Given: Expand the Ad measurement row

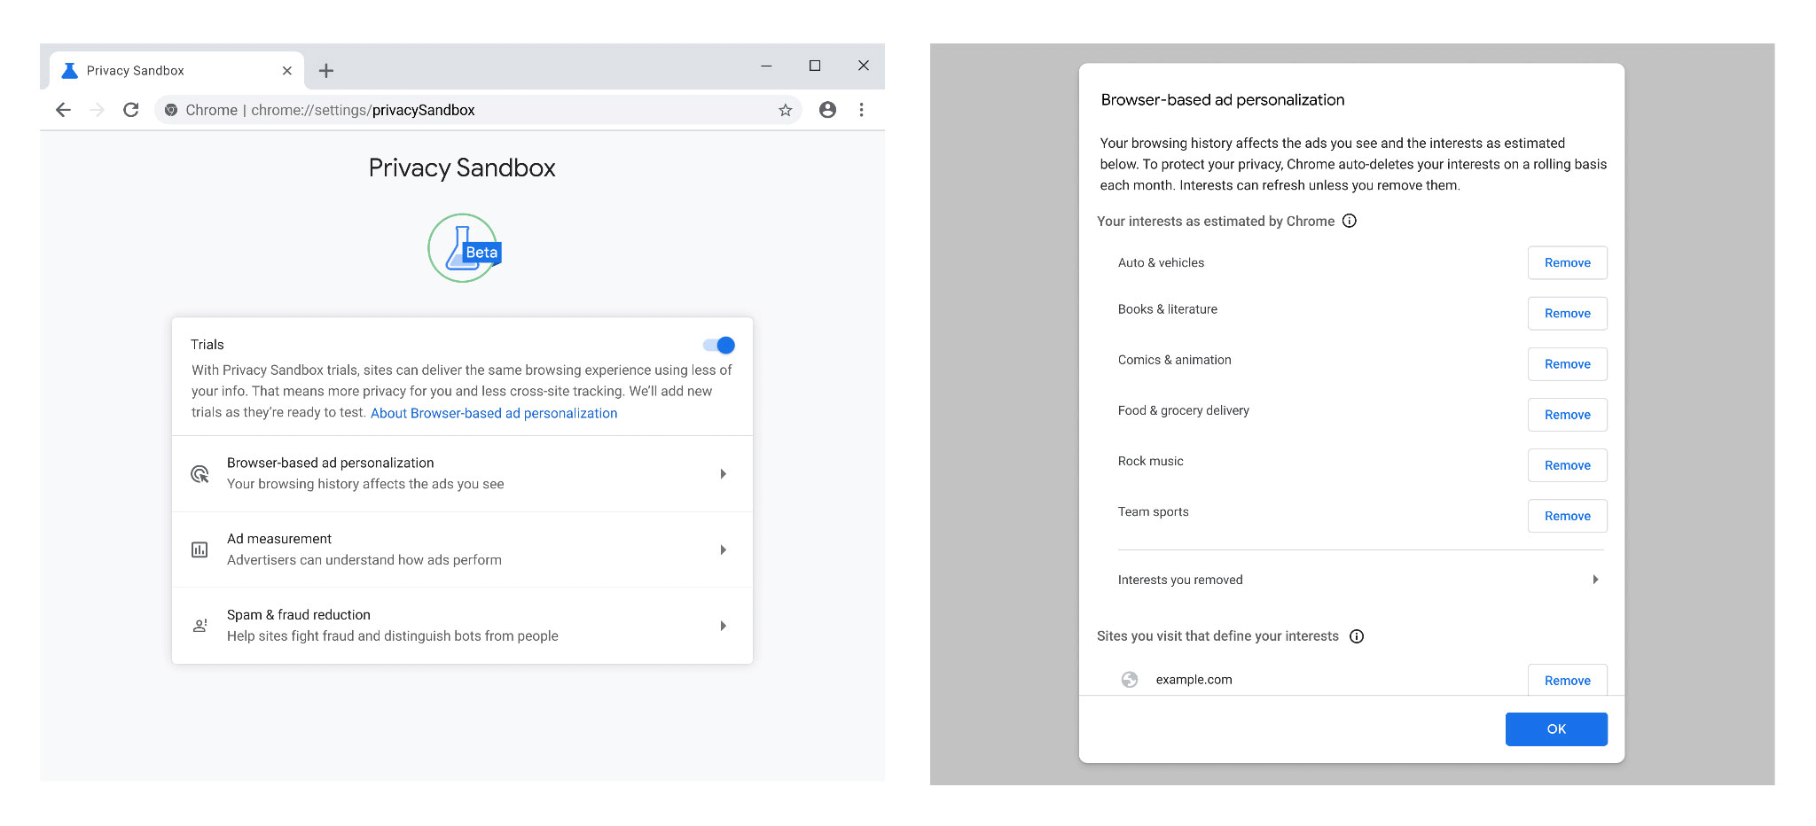Looking at the screenshot, I should coord(461,549).
